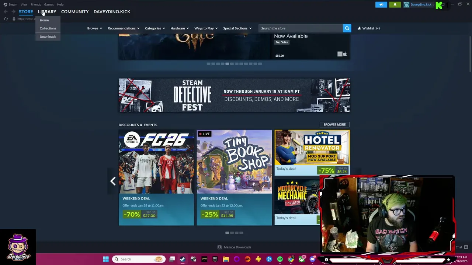The width and height of the screenshot is (472, 265).
Task: Open the Steam menu
Action: click(13, 4)
